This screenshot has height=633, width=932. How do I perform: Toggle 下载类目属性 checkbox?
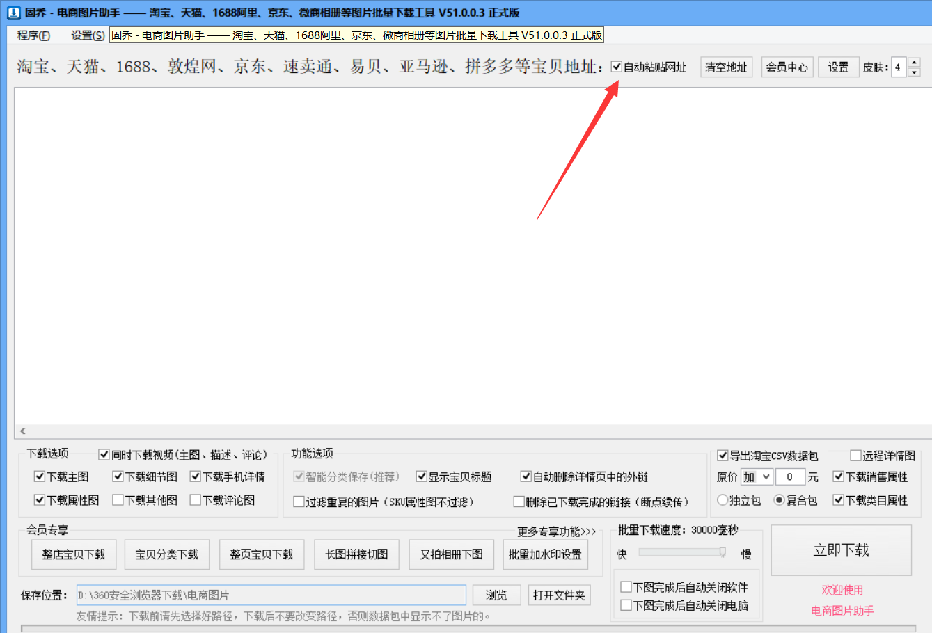tap(838, 500)
